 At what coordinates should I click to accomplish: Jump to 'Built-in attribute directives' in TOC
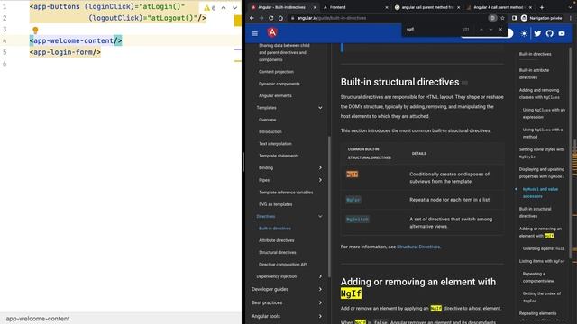pyautogui.click(x=534, y=74)
